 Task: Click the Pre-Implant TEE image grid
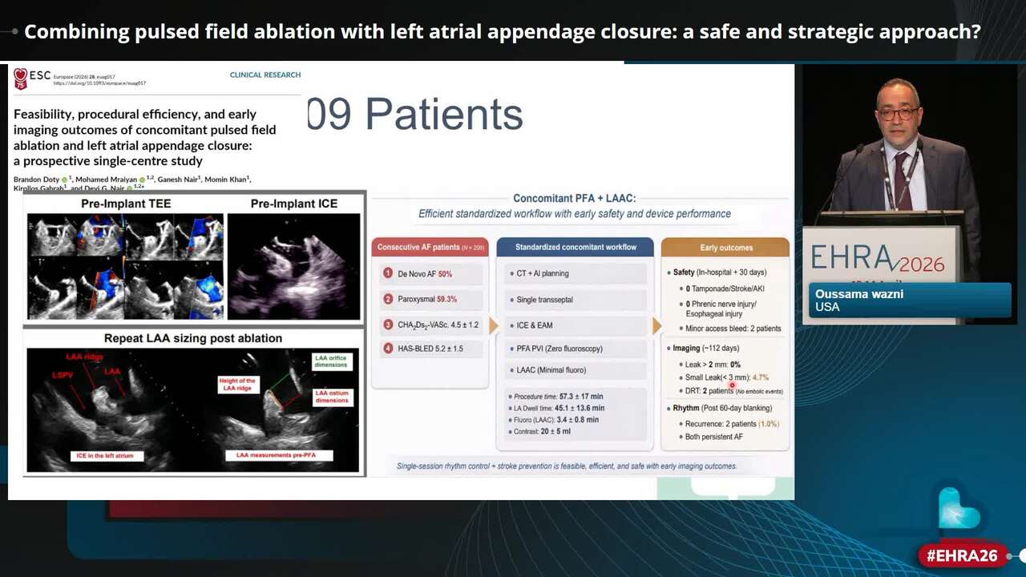[x=124, y=266]
